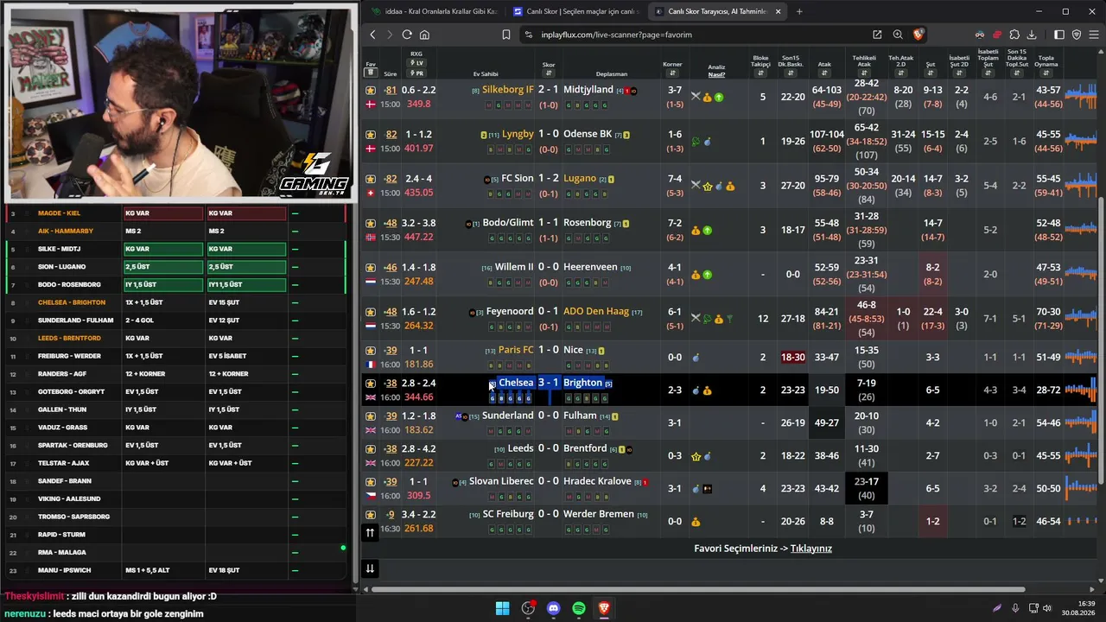
Task: Sort by Tehlikeli Atak column
Action: [x=864, y=73]
